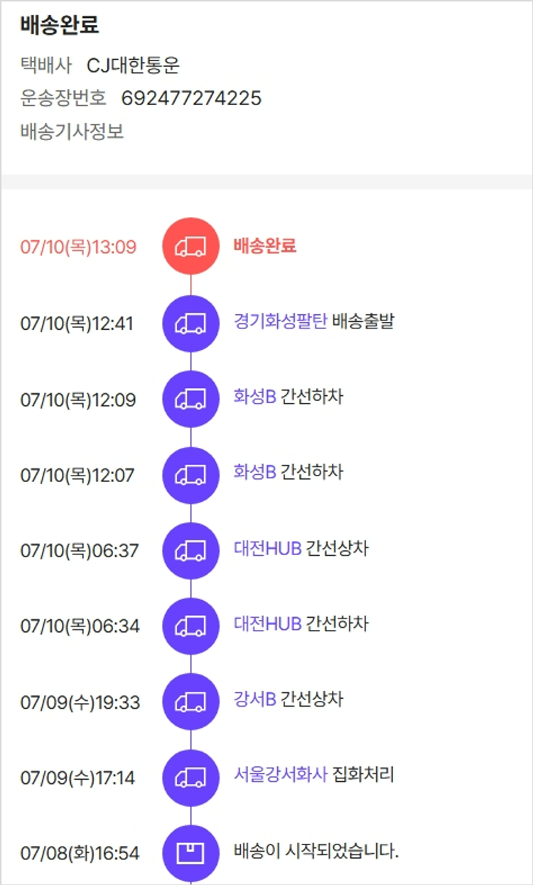Open the 강서B location link

click(254, 699)
